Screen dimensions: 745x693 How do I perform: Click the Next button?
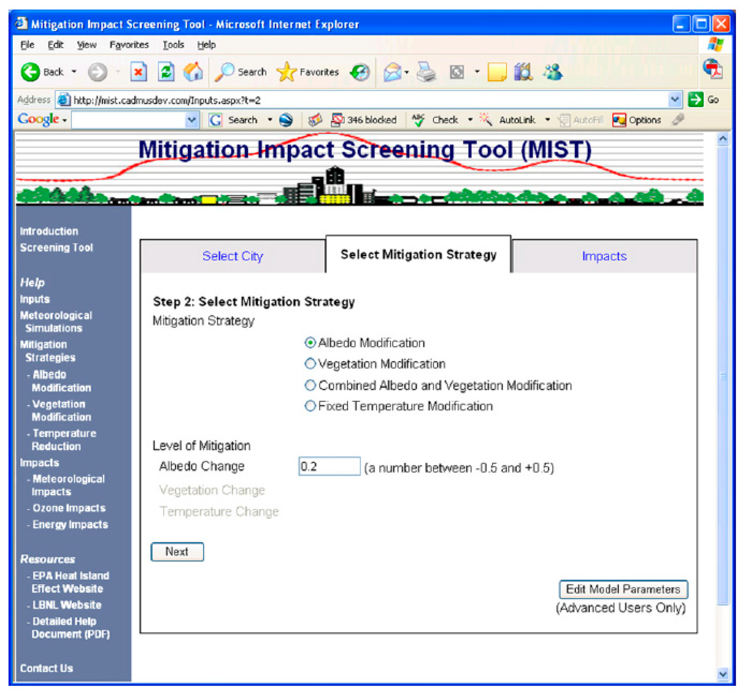(177, 551)
